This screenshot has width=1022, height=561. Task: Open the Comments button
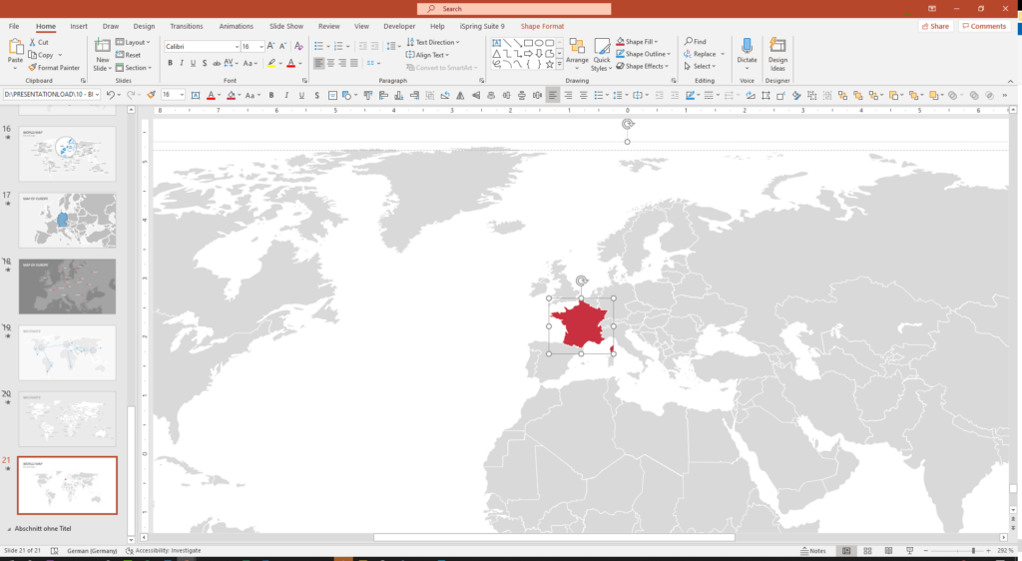click(984, 26)
